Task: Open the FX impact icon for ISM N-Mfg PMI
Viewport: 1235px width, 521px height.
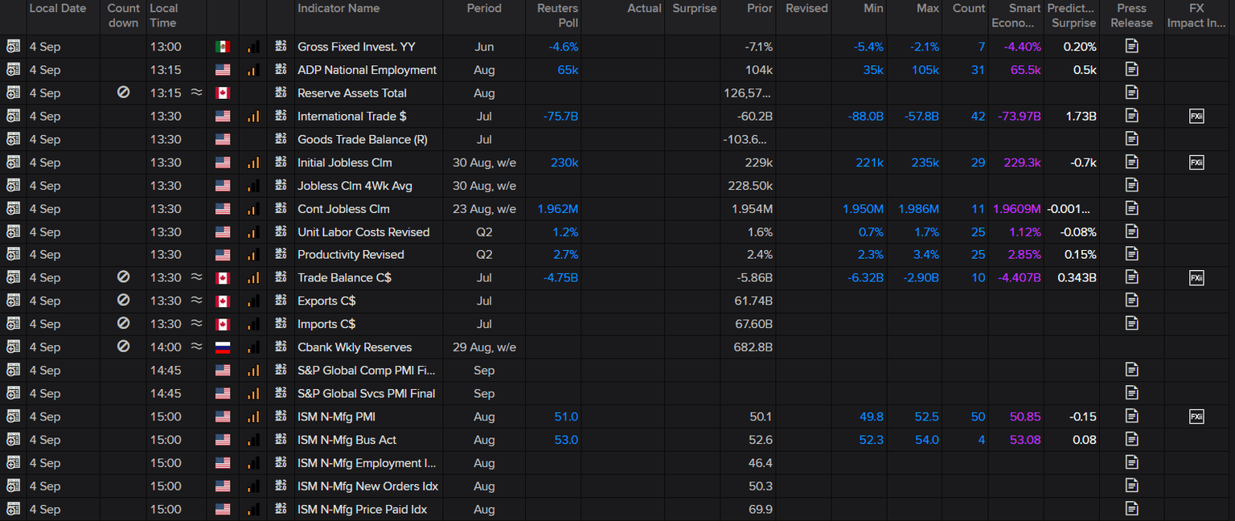Action: click(1196, 417)
